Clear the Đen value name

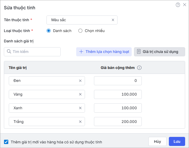80,81
